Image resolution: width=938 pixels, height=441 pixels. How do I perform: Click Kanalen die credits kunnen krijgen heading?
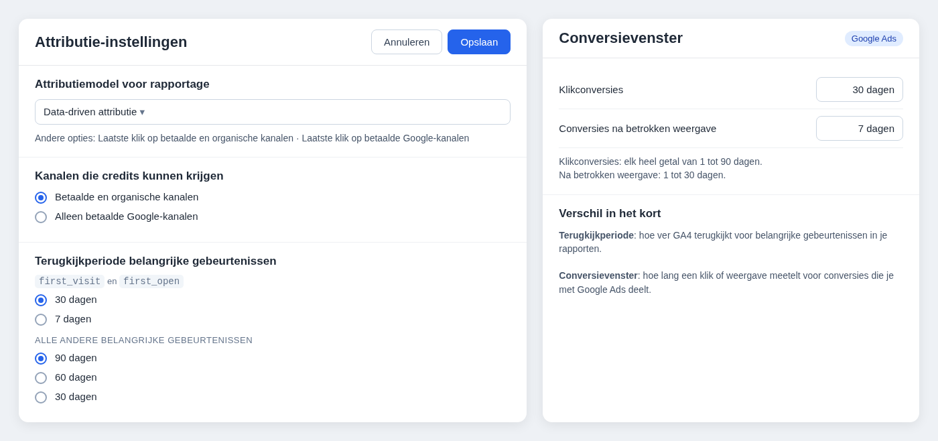click(x=129, y=176)
